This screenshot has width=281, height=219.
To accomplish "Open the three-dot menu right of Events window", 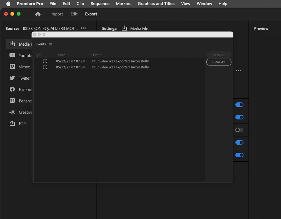I will [x=238, y=71].
